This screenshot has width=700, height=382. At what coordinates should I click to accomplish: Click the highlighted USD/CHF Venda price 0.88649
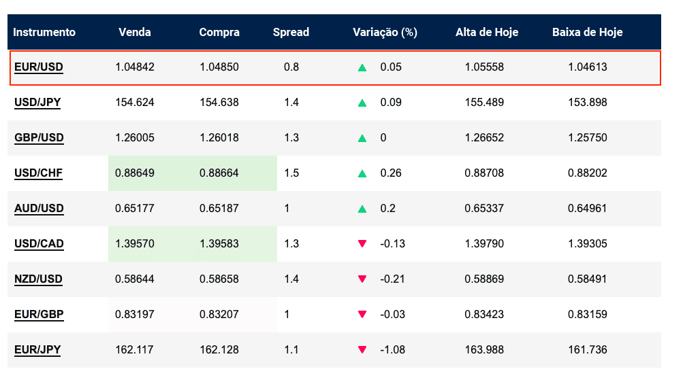pos(135,173)
